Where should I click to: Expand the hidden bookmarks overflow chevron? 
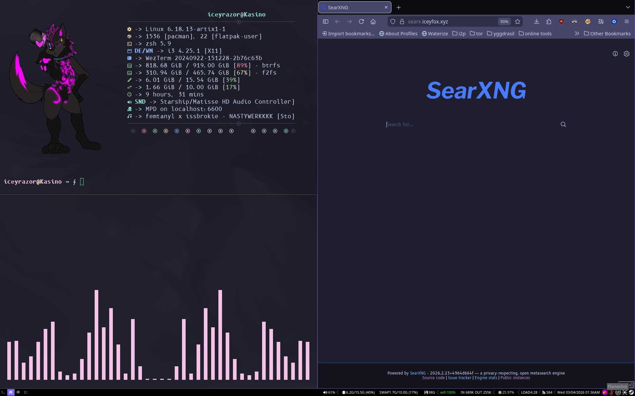point(577,33)
